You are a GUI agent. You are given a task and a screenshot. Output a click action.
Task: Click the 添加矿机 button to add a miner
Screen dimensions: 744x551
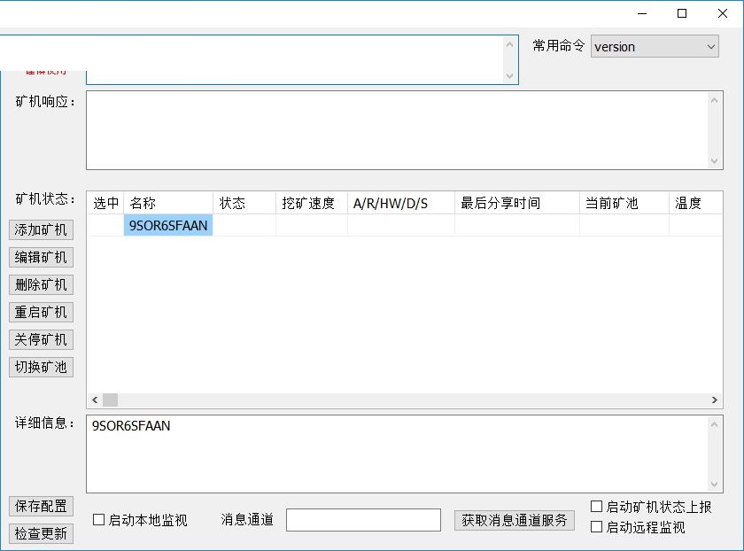coord(40,229)
